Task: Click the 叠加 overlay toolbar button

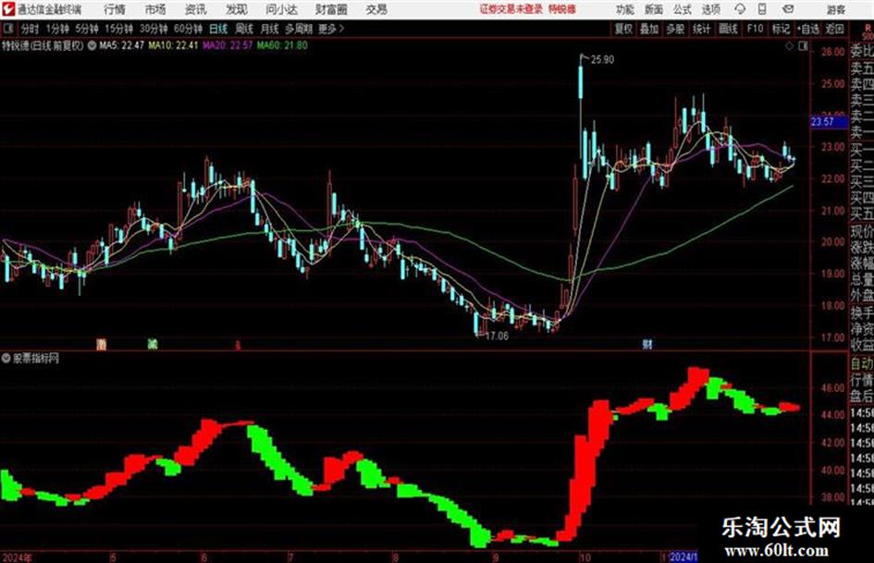Action: [x=649, y=29]
